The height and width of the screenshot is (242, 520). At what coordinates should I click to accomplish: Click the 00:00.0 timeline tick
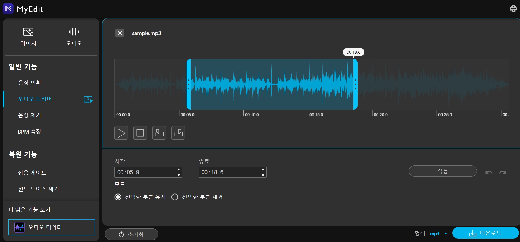coord(123,114)
